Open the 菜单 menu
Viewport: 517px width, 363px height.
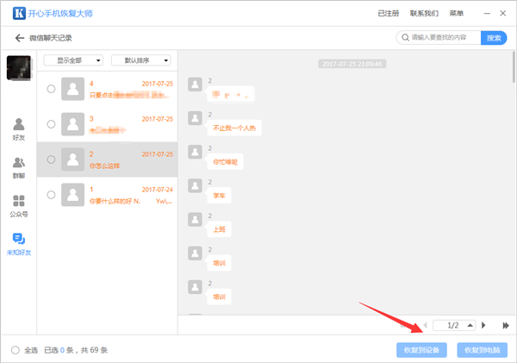point(456,14)
